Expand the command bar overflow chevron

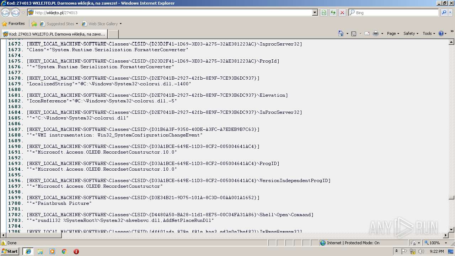tap(452, 31)
